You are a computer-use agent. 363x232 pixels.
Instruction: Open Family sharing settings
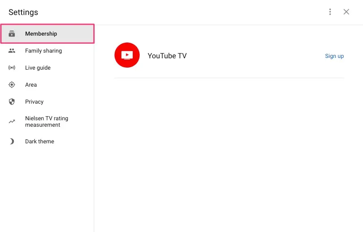[47, 51]
